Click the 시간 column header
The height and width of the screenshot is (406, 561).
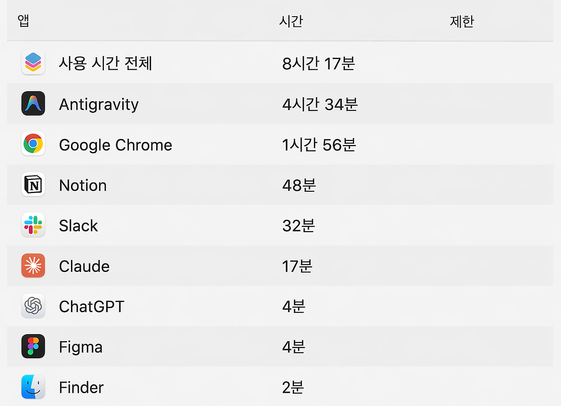[291, 21]
